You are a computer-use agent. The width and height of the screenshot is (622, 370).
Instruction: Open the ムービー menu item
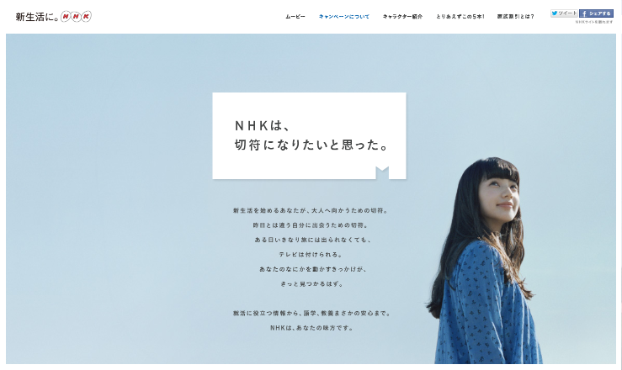[295, 17]
